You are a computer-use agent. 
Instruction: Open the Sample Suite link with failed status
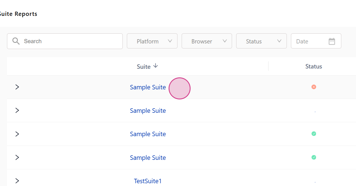(148, 87)
